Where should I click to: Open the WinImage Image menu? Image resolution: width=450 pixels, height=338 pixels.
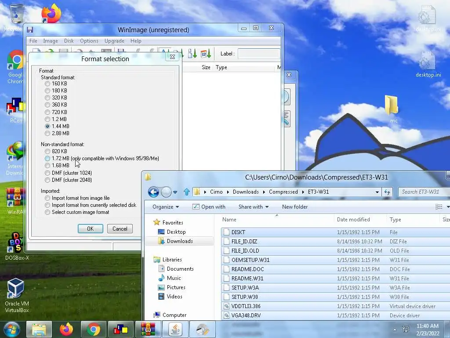coord(51,41)
